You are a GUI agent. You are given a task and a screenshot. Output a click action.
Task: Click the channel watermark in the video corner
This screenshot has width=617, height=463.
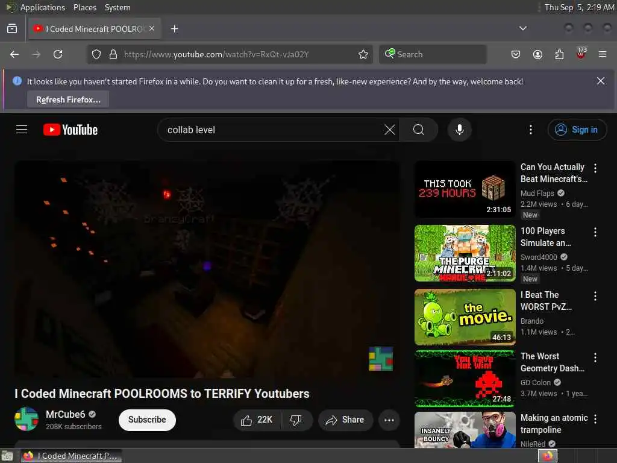pyautogui.click(x=381, y=358)
